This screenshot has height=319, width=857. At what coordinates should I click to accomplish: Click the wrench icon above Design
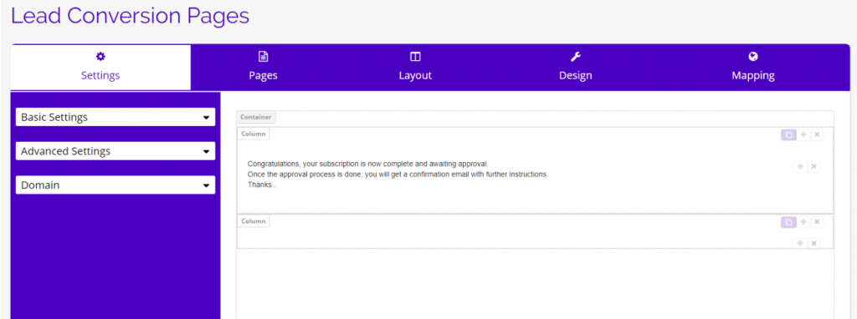pyautogui.click(x=575, y=57)
